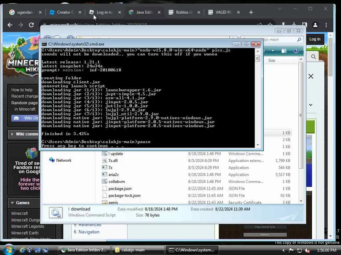
Task: Open the Action Center flag tray icon
Action: pos(291,250)
